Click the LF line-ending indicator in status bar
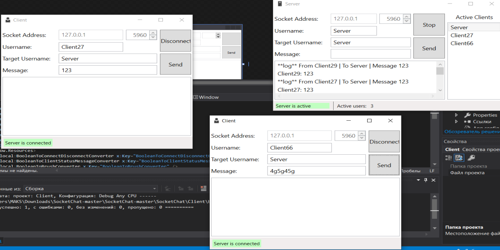500x250 pixels. tap(432, 171)
